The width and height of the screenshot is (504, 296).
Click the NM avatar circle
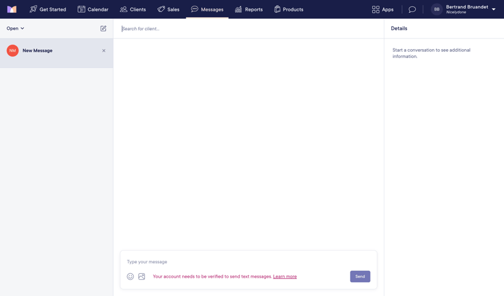tap(13, 50)
